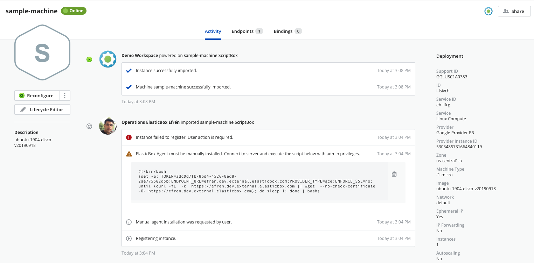Click Provider Instance ID 5303485731664840119
This screenshot has width=534, height=263.
(459, 147)
